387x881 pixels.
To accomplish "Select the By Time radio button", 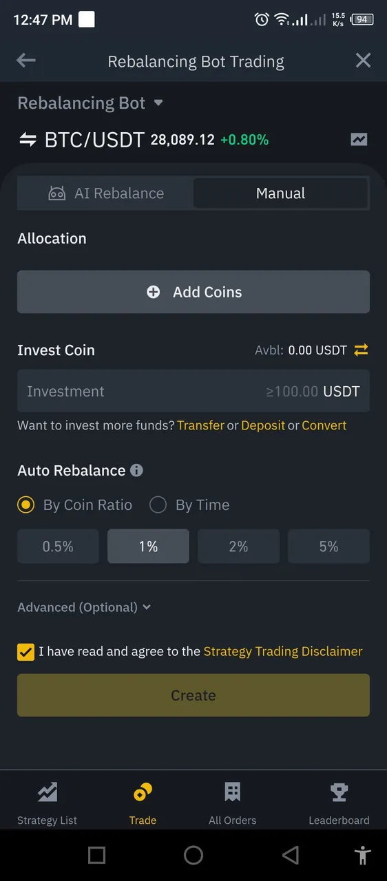I will pyautogui.click(x=158, y=505).
